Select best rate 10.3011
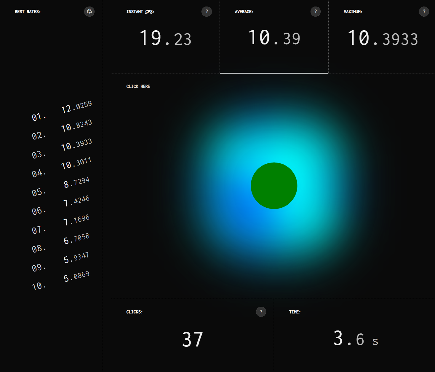Viewport: 435px width, 372px height. point(76,163)
